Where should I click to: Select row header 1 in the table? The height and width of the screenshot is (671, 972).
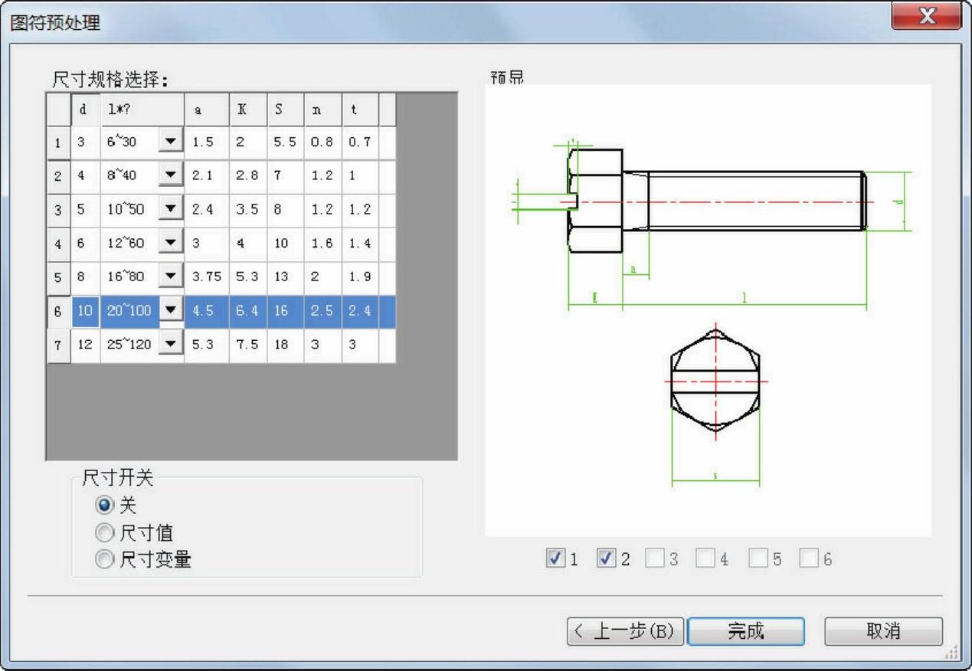(59, 142)
